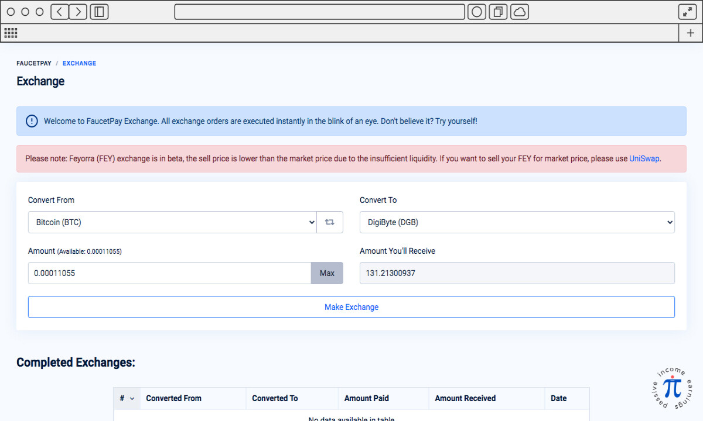Click the Max button
Viewport: 703px width, 421px height.
coord(327,273)
